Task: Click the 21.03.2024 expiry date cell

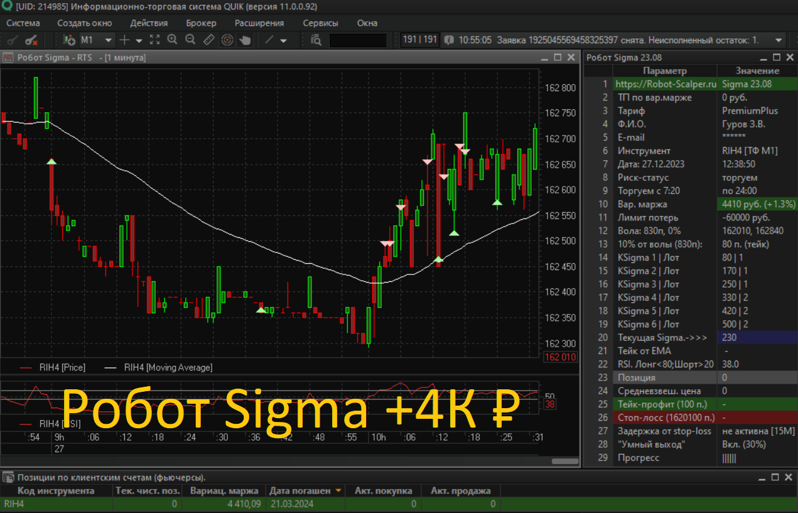Action: (x=305, y=504)
